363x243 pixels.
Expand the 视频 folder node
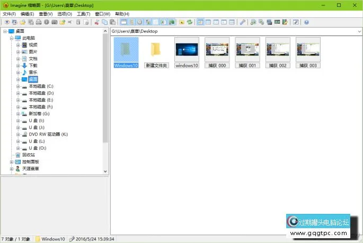click(18, 45)
